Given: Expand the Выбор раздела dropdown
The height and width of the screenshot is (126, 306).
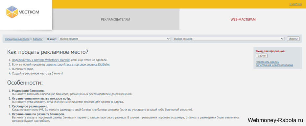Looking at the screenshot, I should (x=115, y=39).
